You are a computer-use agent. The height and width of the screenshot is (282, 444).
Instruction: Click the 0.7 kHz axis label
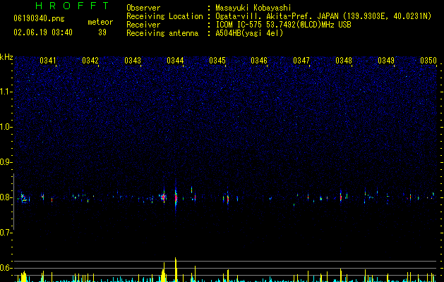click(6, 233)
